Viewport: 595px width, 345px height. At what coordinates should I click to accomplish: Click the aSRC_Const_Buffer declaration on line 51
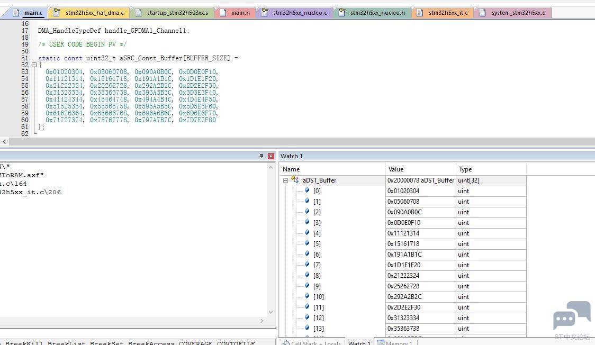tap(138, 58)
